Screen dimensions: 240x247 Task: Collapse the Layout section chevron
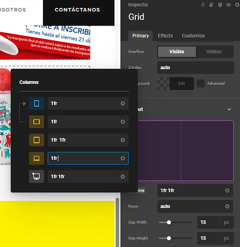[x=229, y=109]
